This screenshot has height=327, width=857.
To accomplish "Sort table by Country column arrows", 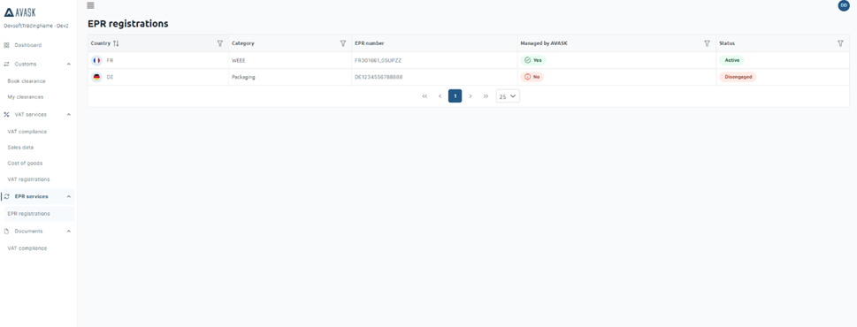I will point(116,43).
